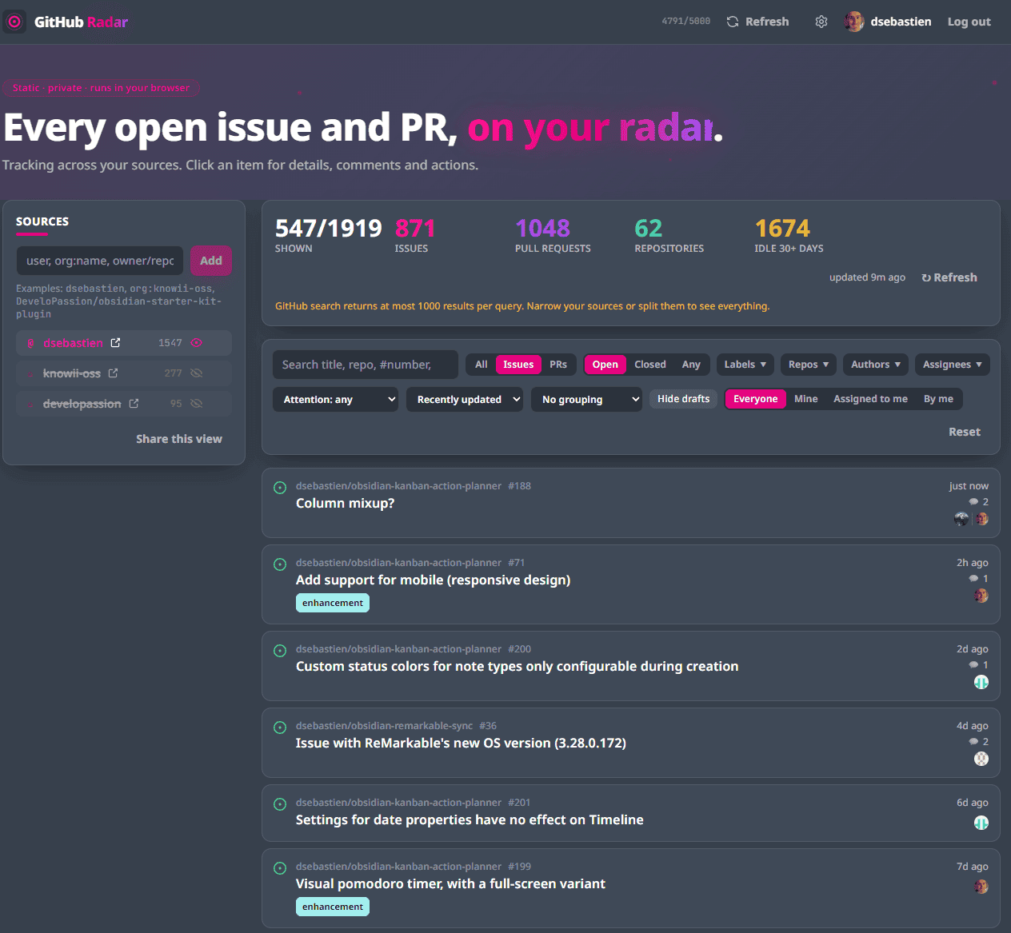The image size is (1011, 933).
Task: Open Recently updated sort dropdown
Action: coord(465,399)
